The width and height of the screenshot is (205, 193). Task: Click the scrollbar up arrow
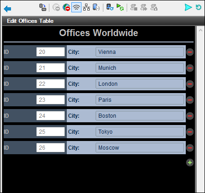click(200, 30)
